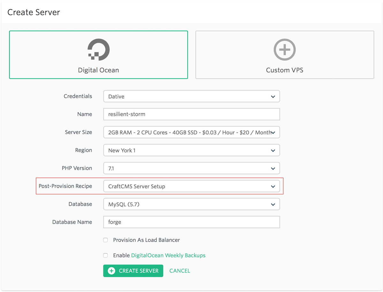Open the PHP Version dropdown showing 7.1

[191, 168]
